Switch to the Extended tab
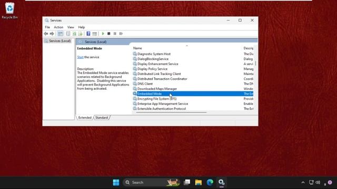The width and height of the screenshot is (337, 189). coord(85,118)
